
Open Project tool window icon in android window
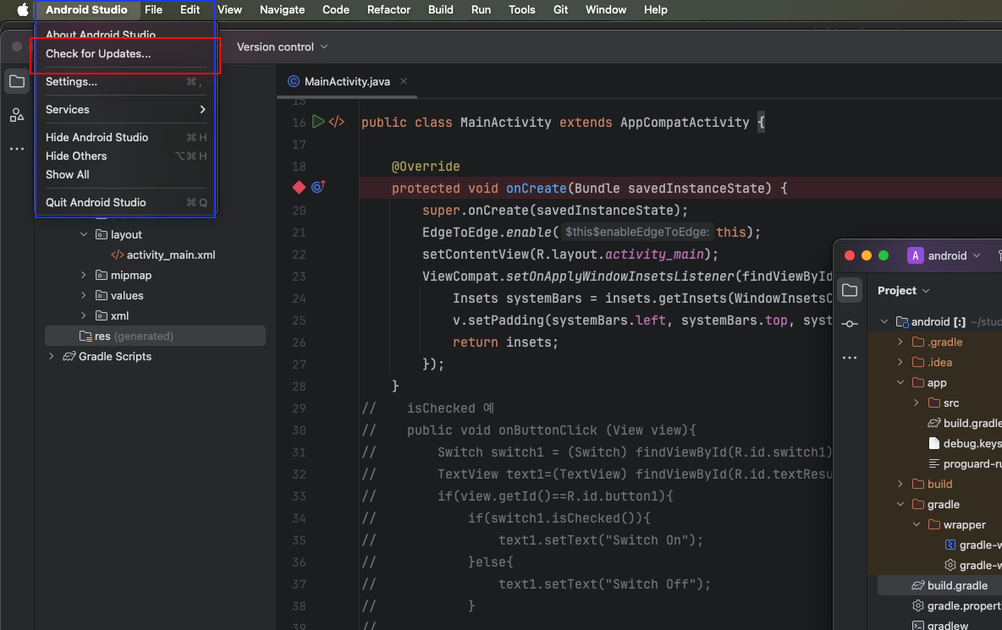(x=850, y=290)
